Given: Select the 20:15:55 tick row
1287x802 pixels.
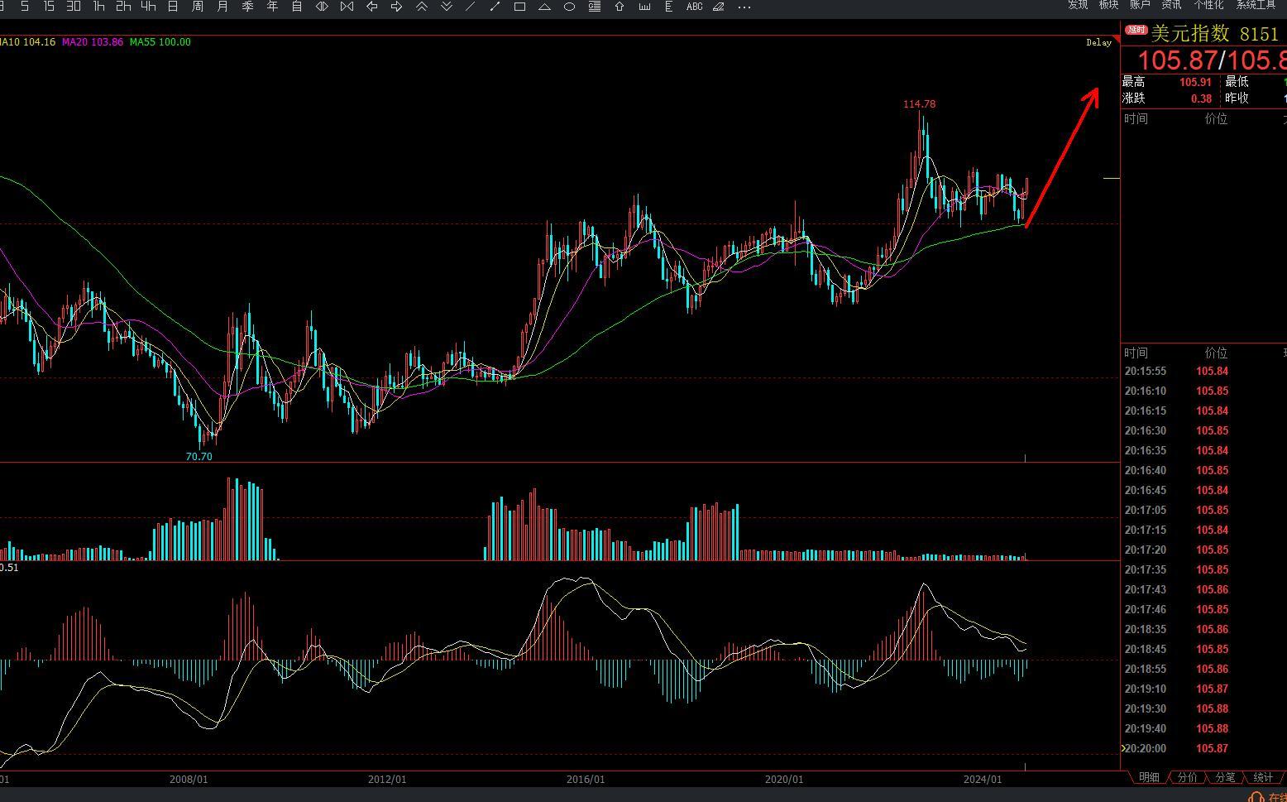Looking at the screenshot, I should (x=1203, y=372).
